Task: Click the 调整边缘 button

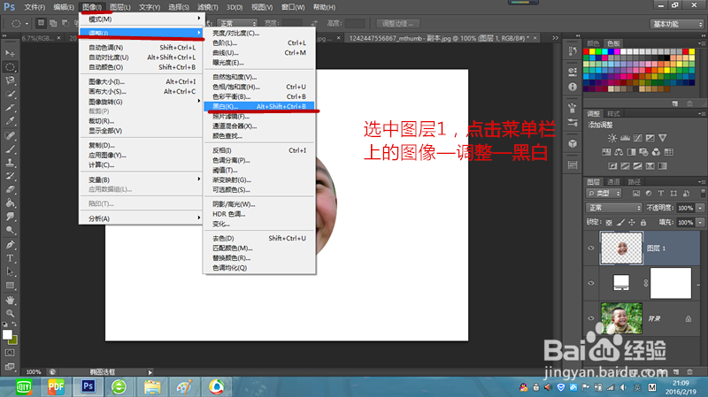Action: pyautogui.click(x=396, y=24)
